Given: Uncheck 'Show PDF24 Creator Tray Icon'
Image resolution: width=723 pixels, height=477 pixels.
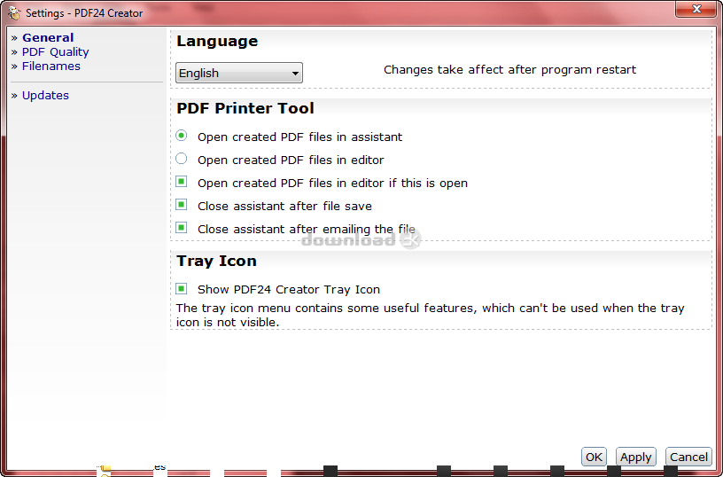Looking at the screenshot, I should point(182,289).
